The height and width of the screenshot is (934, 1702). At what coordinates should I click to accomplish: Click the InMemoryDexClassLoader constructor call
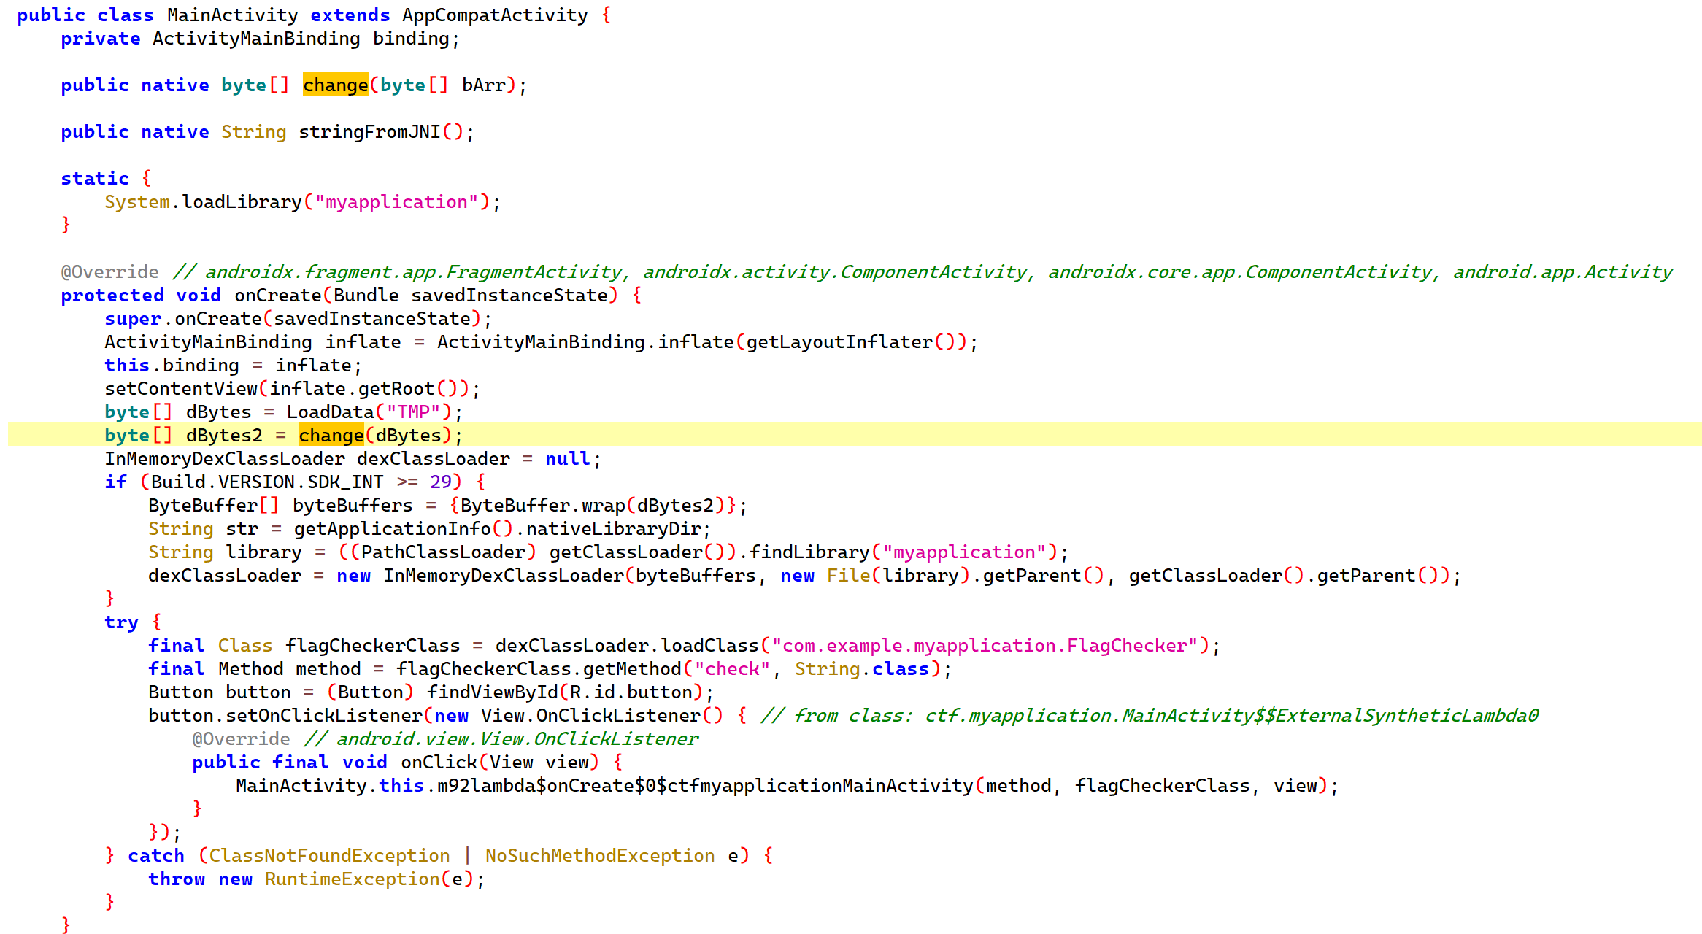(504, 576)
